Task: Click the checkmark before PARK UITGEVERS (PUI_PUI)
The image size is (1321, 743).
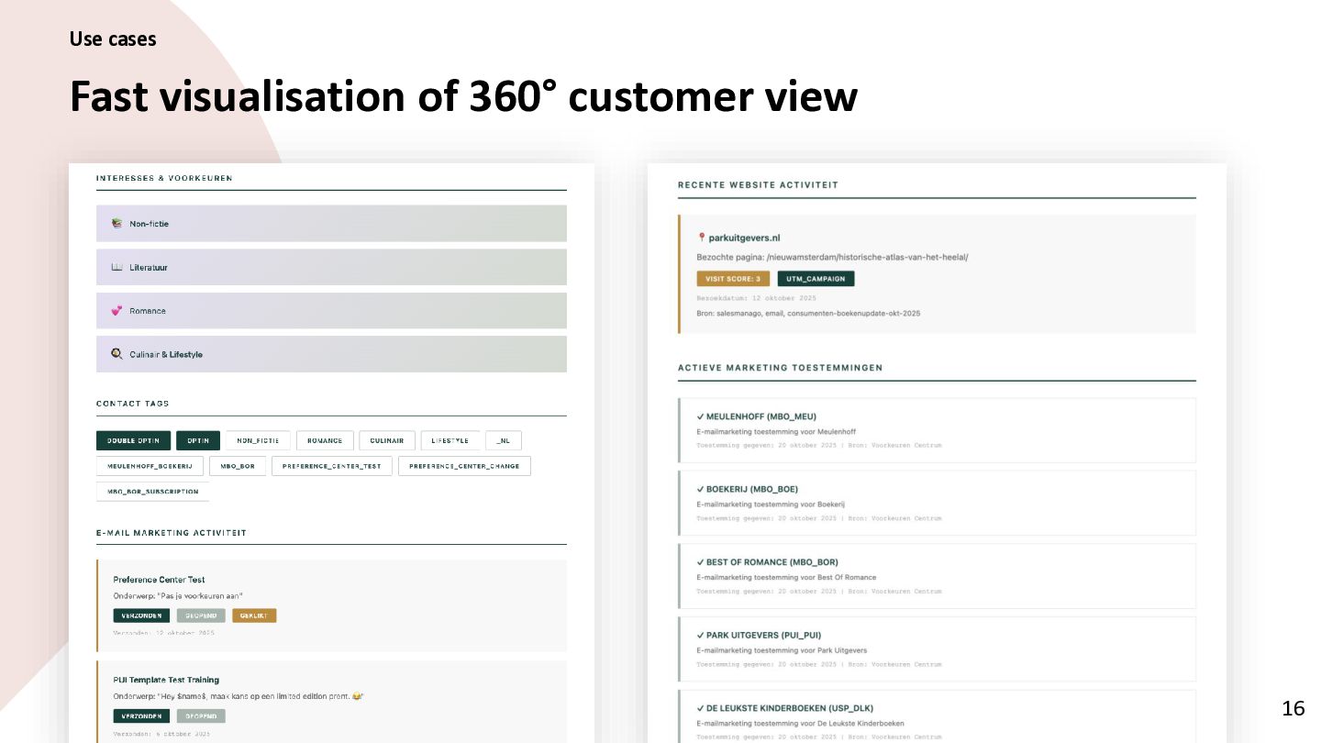Action: tap(700, 635)
